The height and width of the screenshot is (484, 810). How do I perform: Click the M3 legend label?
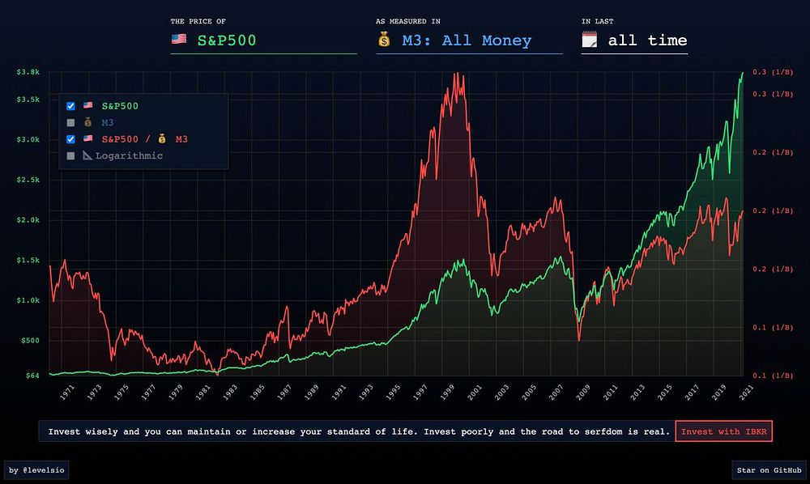pos(108,123)
